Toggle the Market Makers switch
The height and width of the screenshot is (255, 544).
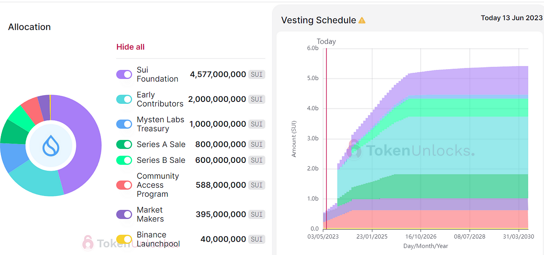coord(124,214)
